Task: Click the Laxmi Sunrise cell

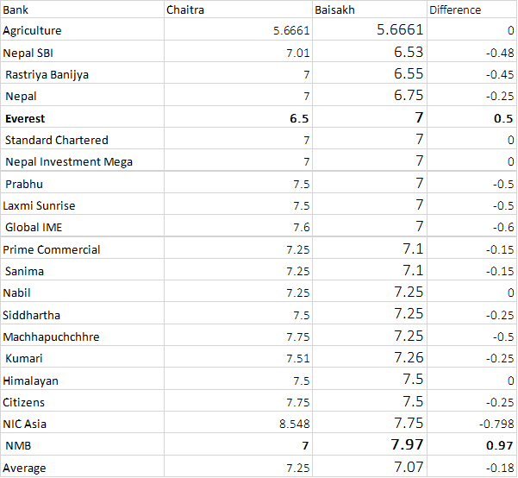Action: pyautogui.click(x=82, y=205)
